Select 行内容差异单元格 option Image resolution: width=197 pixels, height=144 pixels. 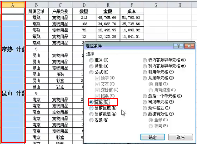[x=145, y=60]
